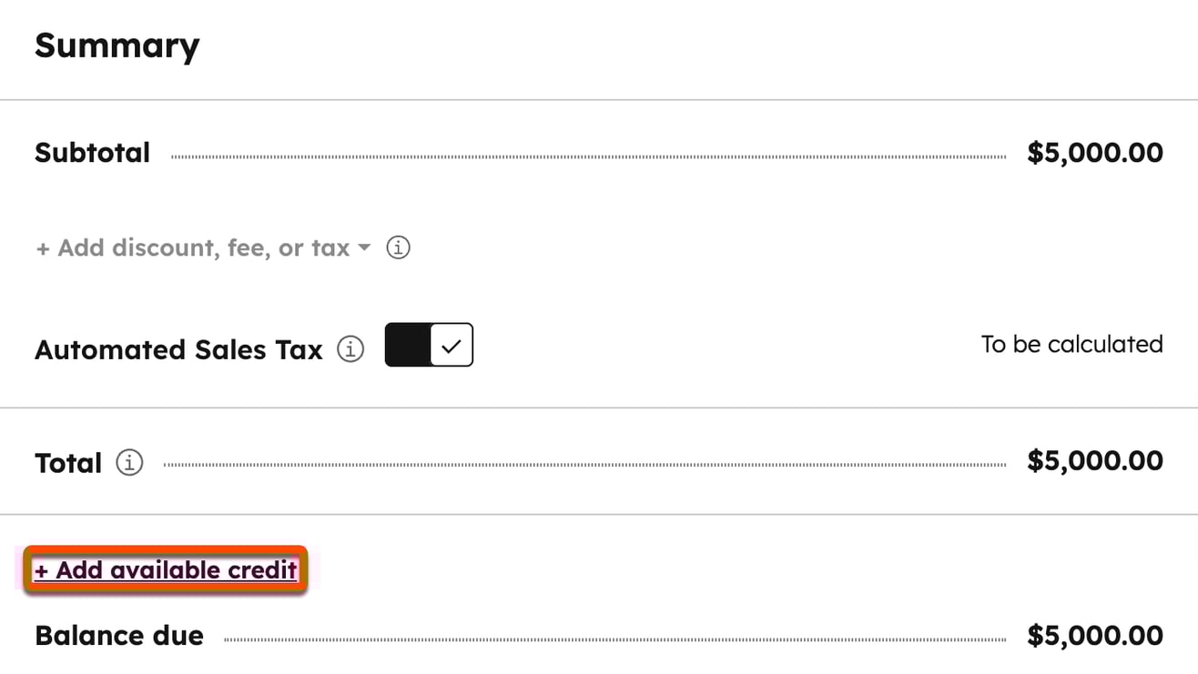Apply a credit using the highlighted link
Image resolution: width=1198 pixels, height=674 pixels.
point(164,569)
